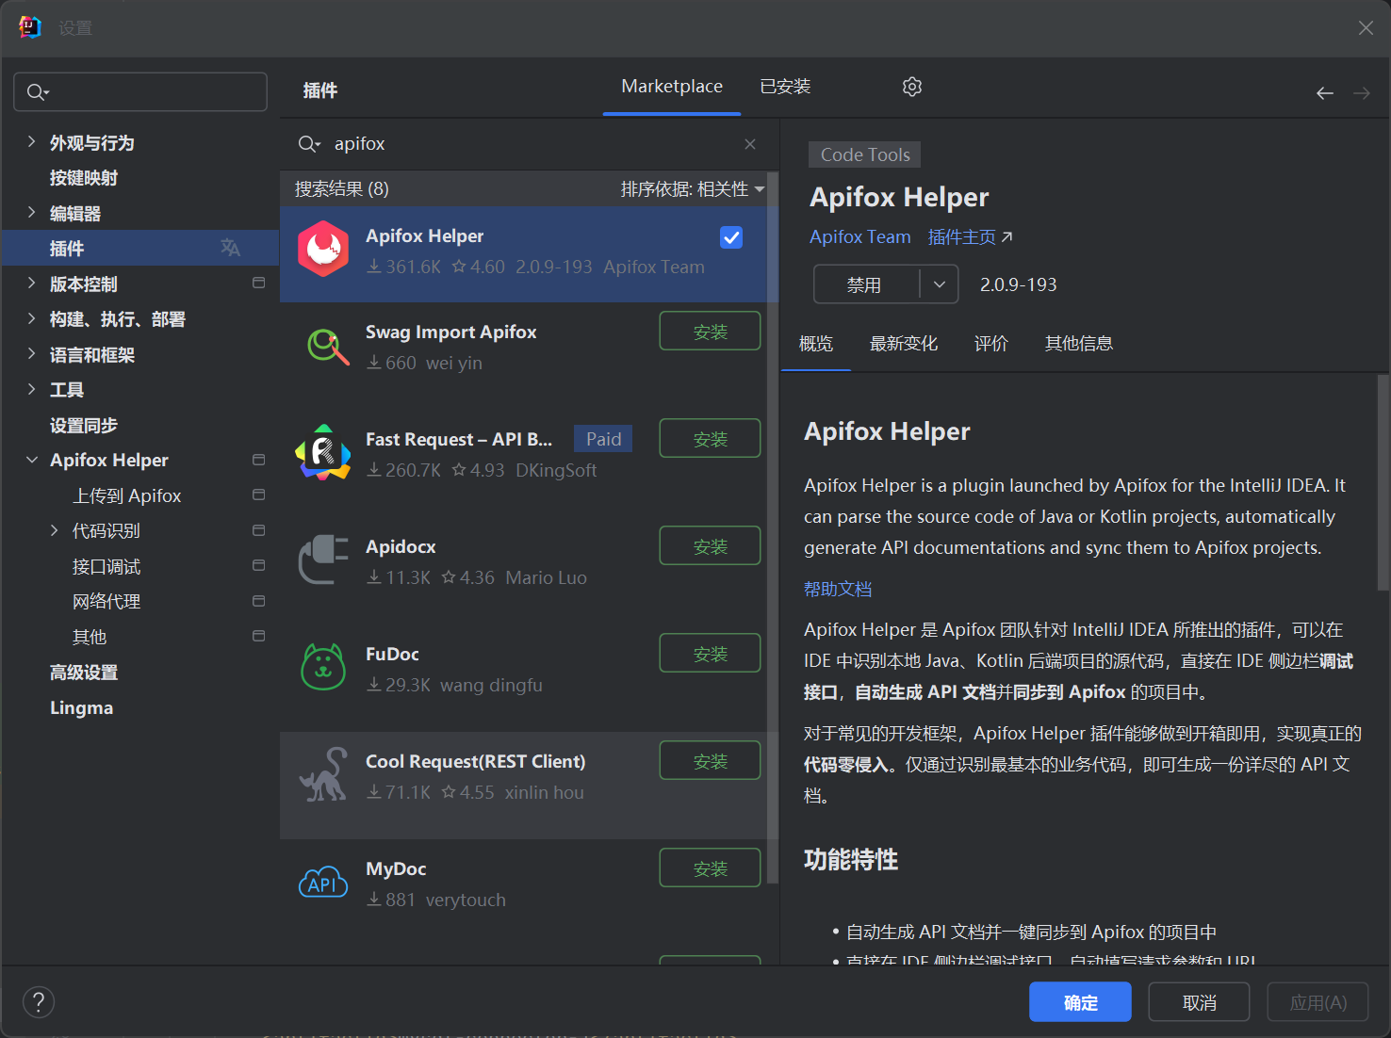Expand the 版本控制 settings group
The image size is (1391, 1038).
(x=31, y=284)
